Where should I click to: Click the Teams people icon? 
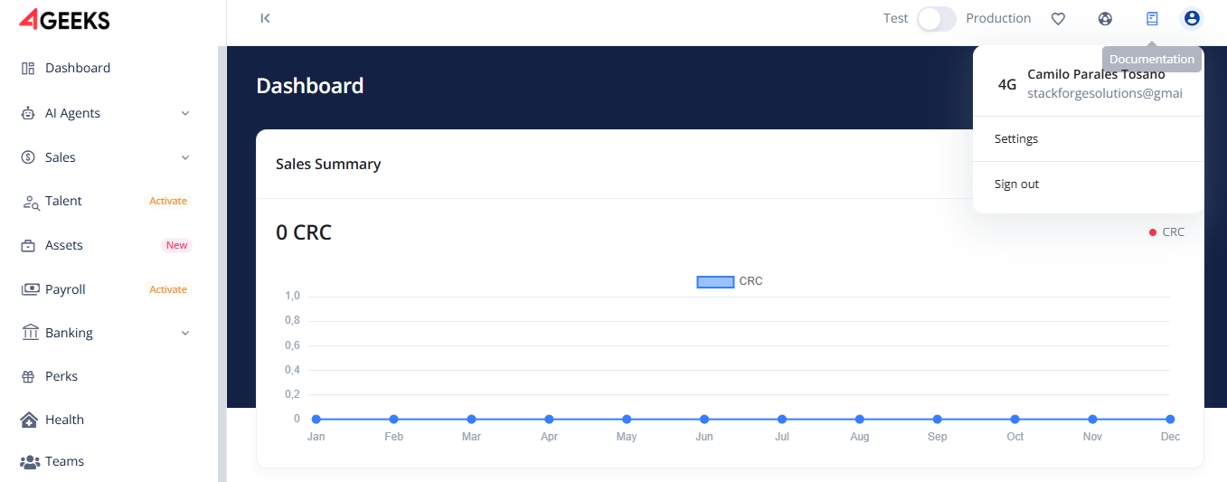tap(30, 462)
